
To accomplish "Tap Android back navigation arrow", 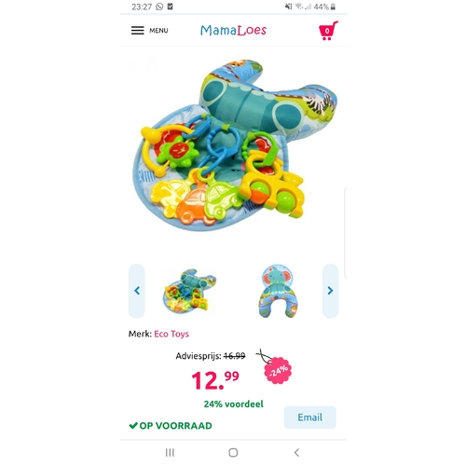I will (x=296, y=452).
